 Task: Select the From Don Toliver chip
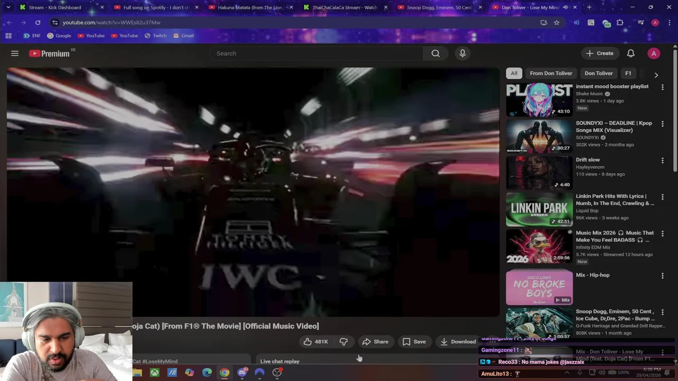551,73
